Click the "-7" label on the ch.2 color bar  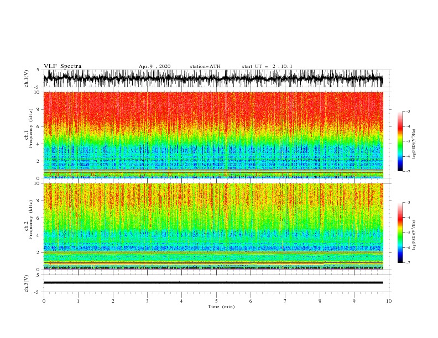pyautogui.click(x=408, y=263)
